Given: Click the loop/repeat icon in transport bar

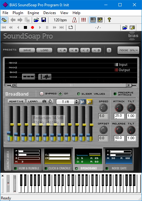Looking at the screenshot, I should [x=71, y=27].
